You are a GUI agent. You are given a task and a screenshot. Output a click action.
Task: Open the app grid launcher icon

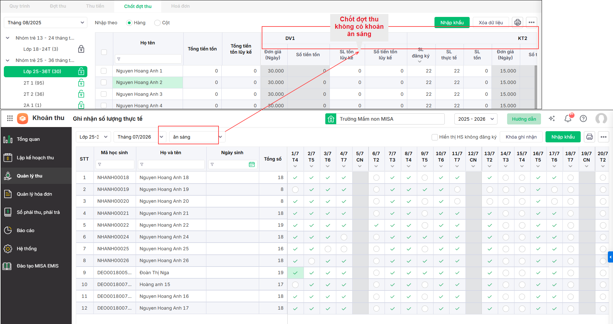pyautogui.click(x=10, y=118)
